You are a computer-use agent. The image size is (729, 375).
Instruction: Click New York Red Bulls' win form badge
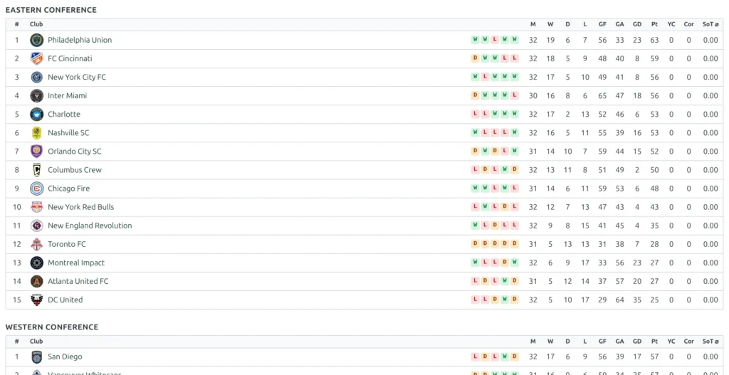click(485, 207)
